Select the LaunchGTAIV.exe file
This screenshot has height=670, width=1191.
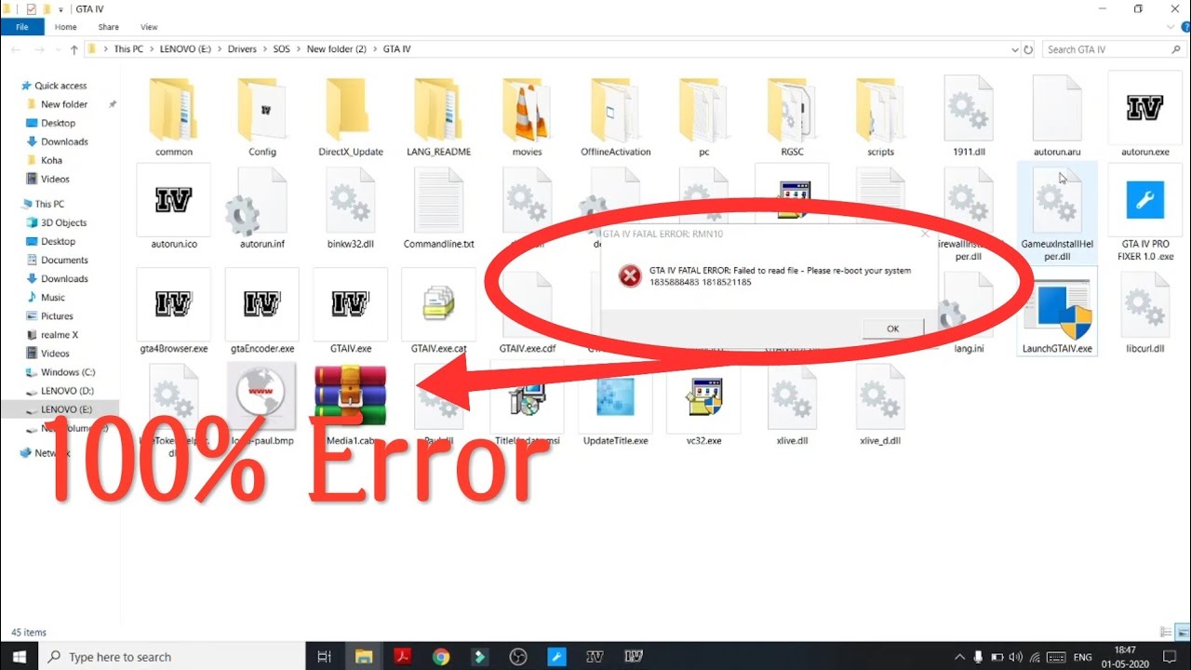(x=1057, y=312)
